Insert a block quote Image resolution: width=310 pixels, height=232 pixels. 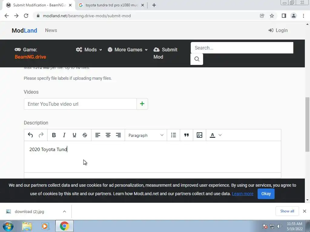click(186, 135)
